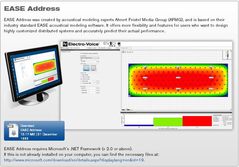Click the origin marker in map's lower-left corner
Viewport: 239px width, 167px height.
(130, 96)
